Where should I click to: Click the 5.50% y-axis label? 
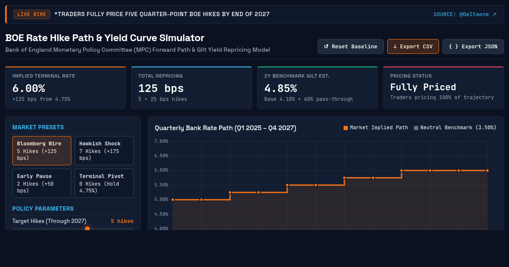point(161,185)
